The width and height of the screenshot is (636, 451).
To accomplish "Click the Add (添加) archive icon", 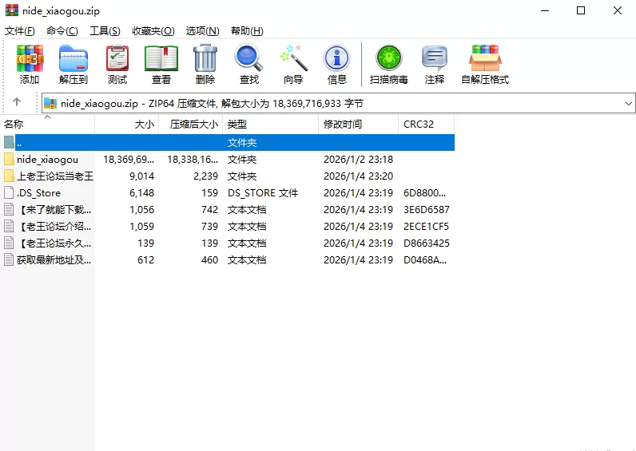I will tap(30, 65).
